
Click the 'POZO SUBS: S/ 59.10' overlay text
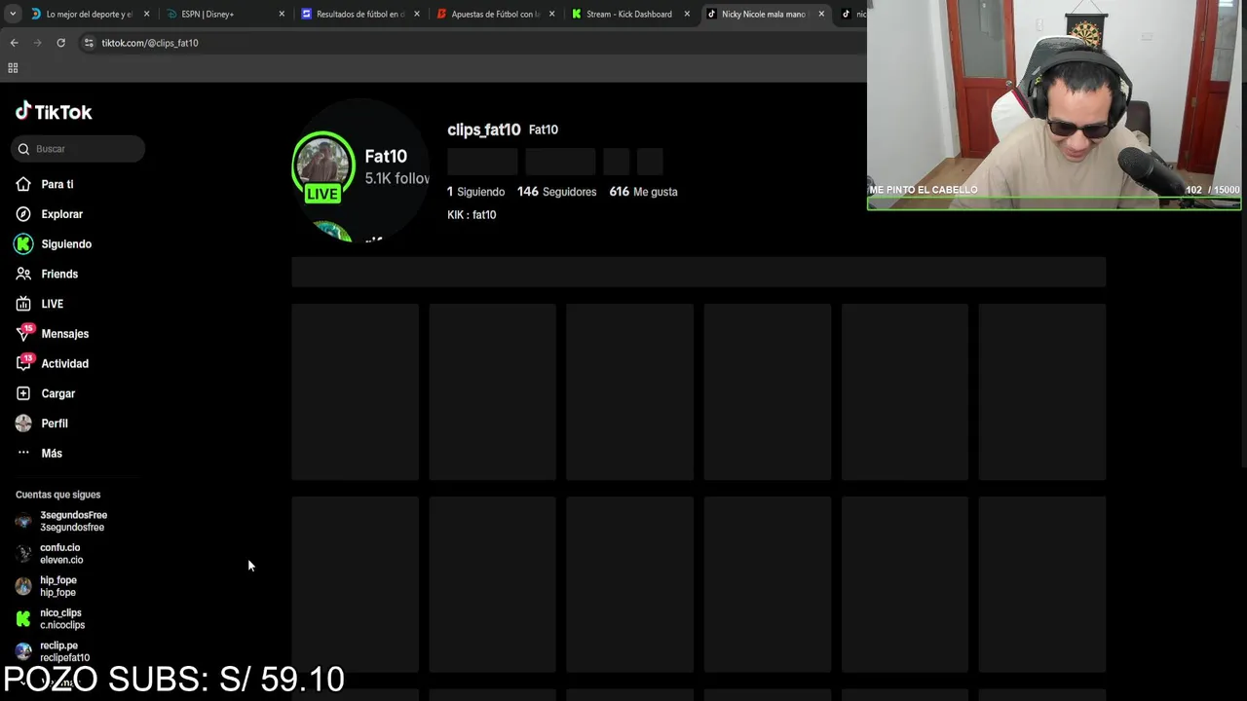[x=173, y=680]
